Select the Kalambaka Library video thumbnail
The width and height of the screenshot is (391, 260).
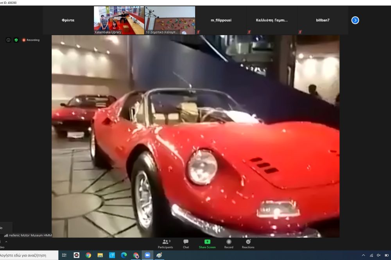point(119,20)
